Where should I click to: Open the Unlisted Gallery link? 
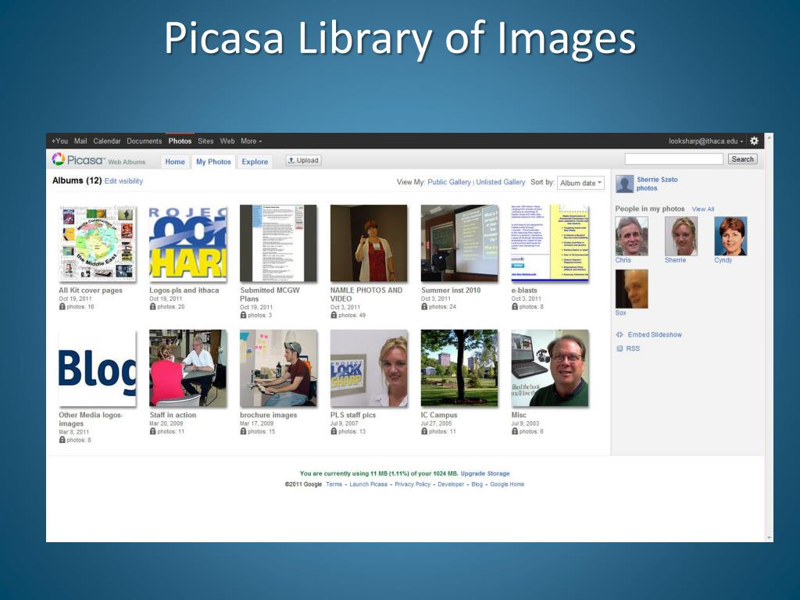click(501, 182)
